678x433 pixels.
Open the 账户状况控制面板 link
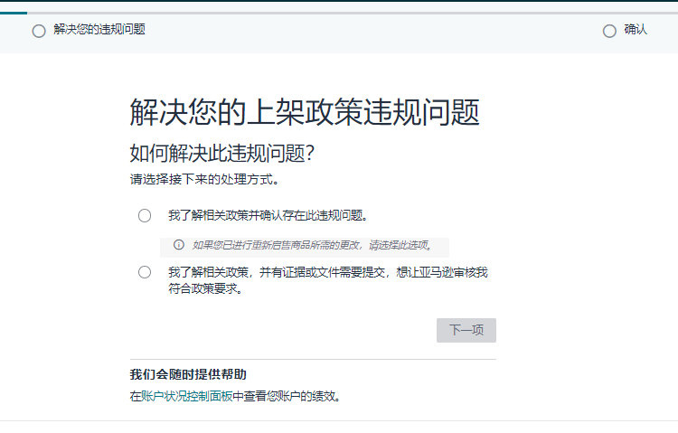187,396
